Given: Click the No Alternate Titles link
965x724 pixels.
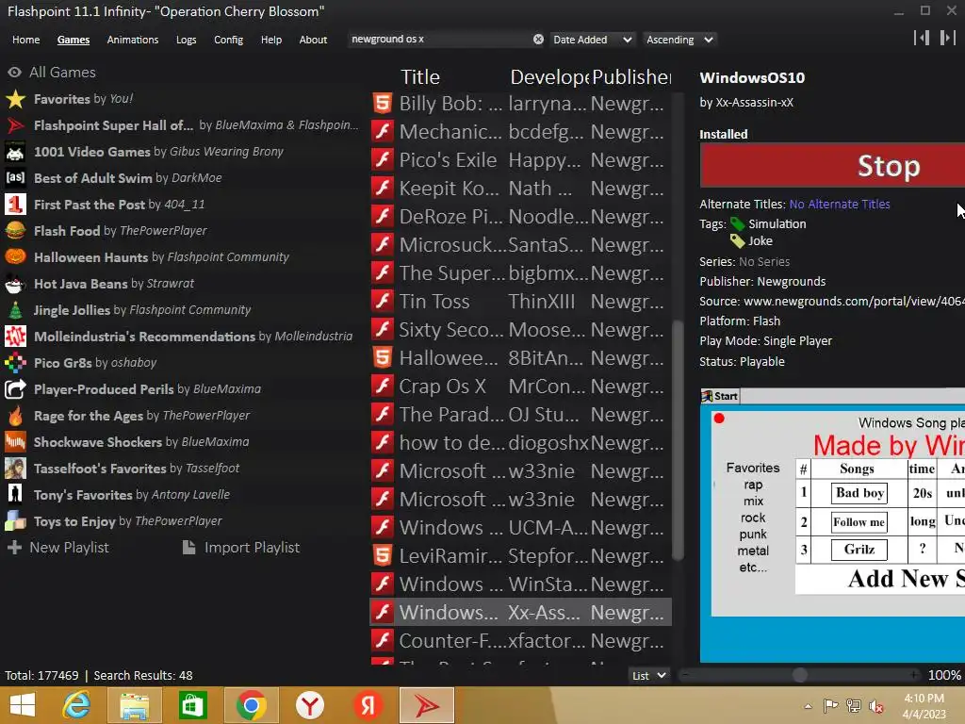Looking at the screenshot, I should [x=840, y=204].
